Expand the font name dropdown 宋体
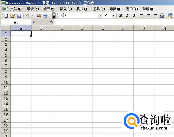Image resolution: width=174 pixels, height=137 pixels. (x=100, y=16)
